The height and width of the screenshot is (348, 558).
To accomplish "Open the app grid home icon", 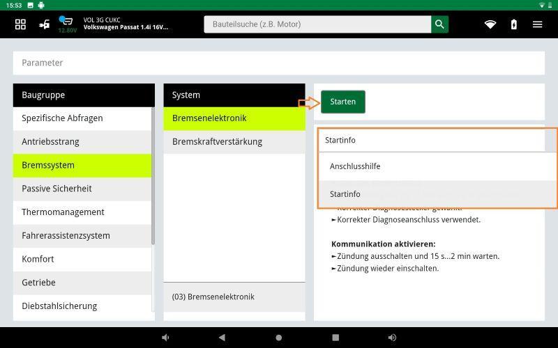I will [20, 24].
